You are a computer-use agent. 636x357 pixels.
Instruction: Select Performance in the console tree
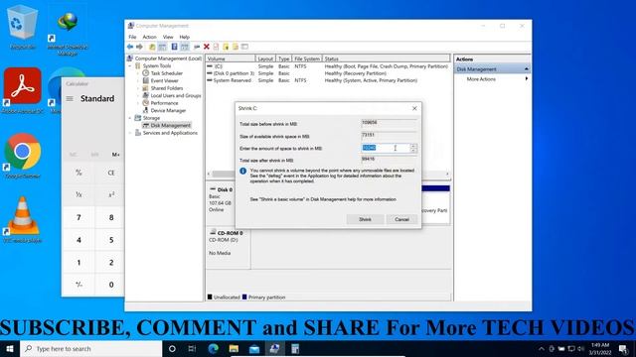point(164,103)
